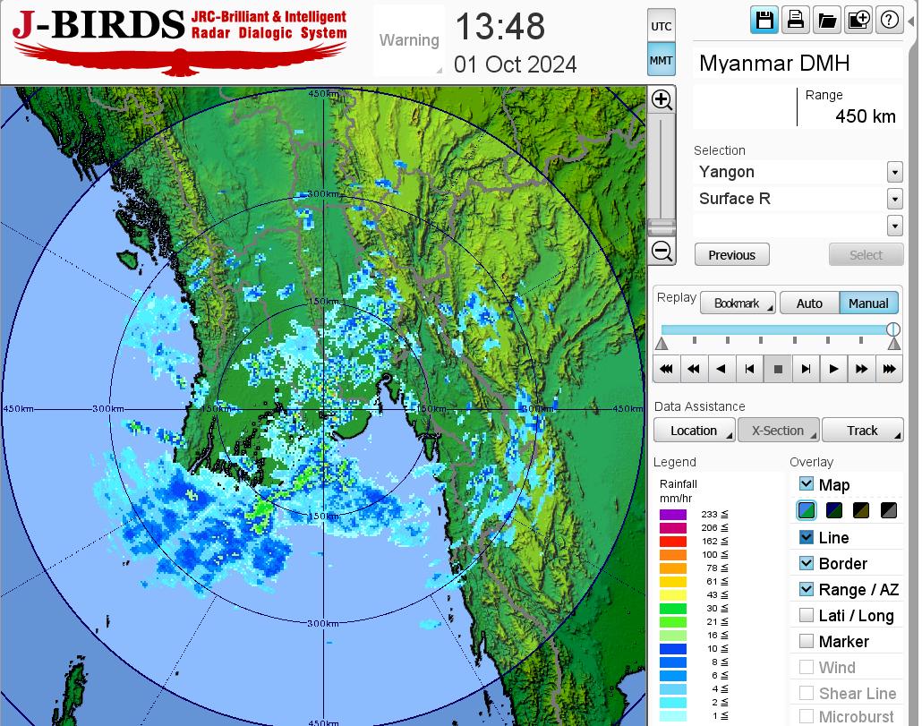This screenshot has height=726, width=922.
Task: Expand the Yangon site dropdown
Action: click(x=894, y=172)
